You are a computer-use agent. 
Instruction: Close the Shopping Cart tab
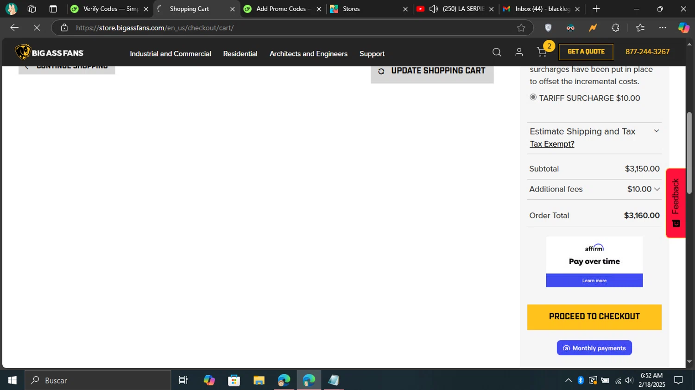(x=233, y=9)
